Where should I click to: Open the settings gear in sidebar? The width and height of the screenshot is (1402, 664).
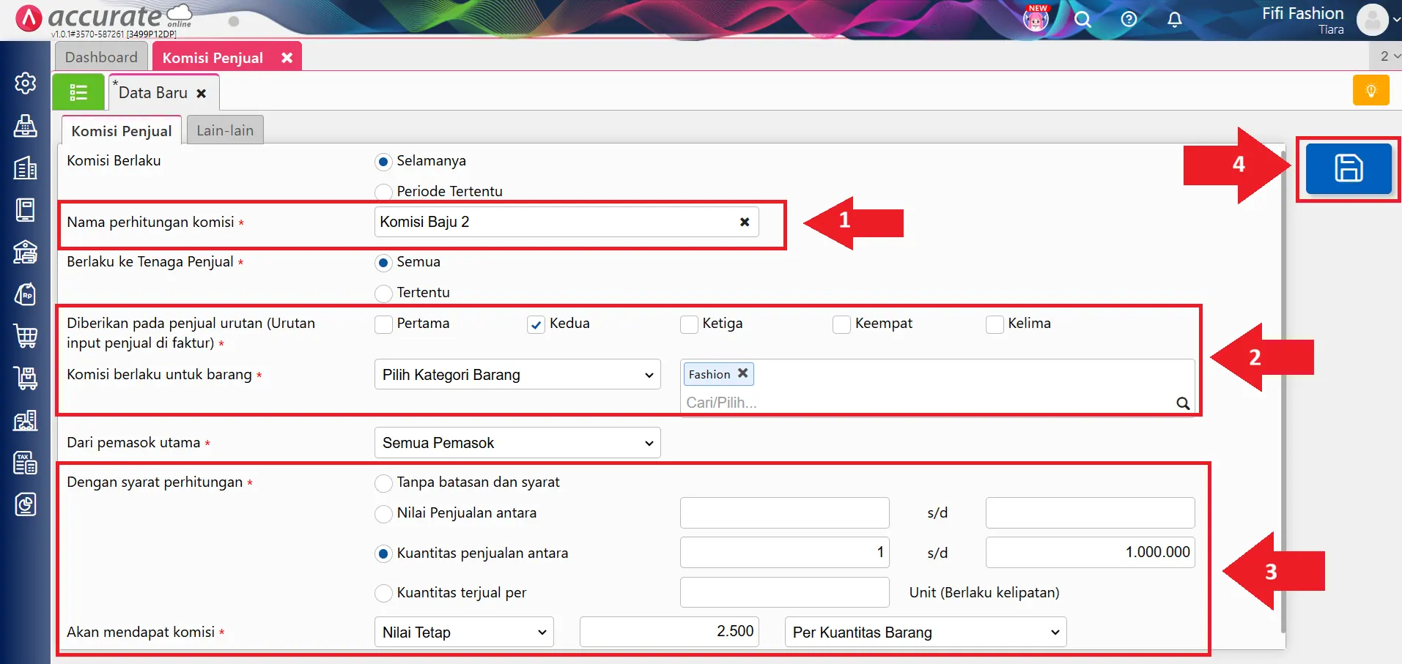click(26, 83)
